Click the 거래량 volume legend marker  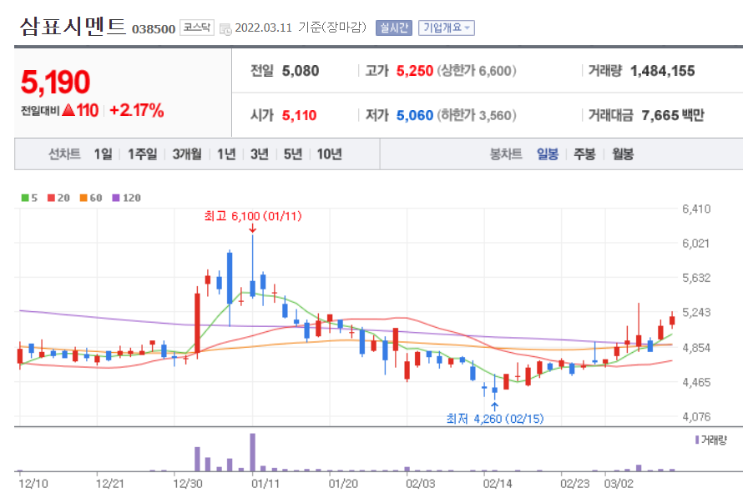pyautogui.click(x=697, y=440)
